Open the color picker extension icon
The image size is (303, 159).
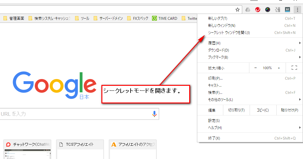pyautogui.click(x=268, y=10)
